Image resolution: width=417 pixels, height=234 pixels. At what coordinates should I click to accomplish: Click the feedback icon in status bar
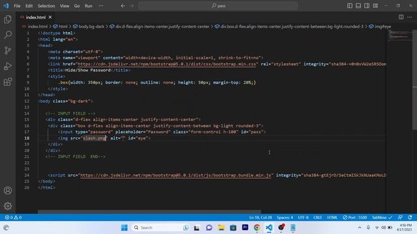point(400,217)
